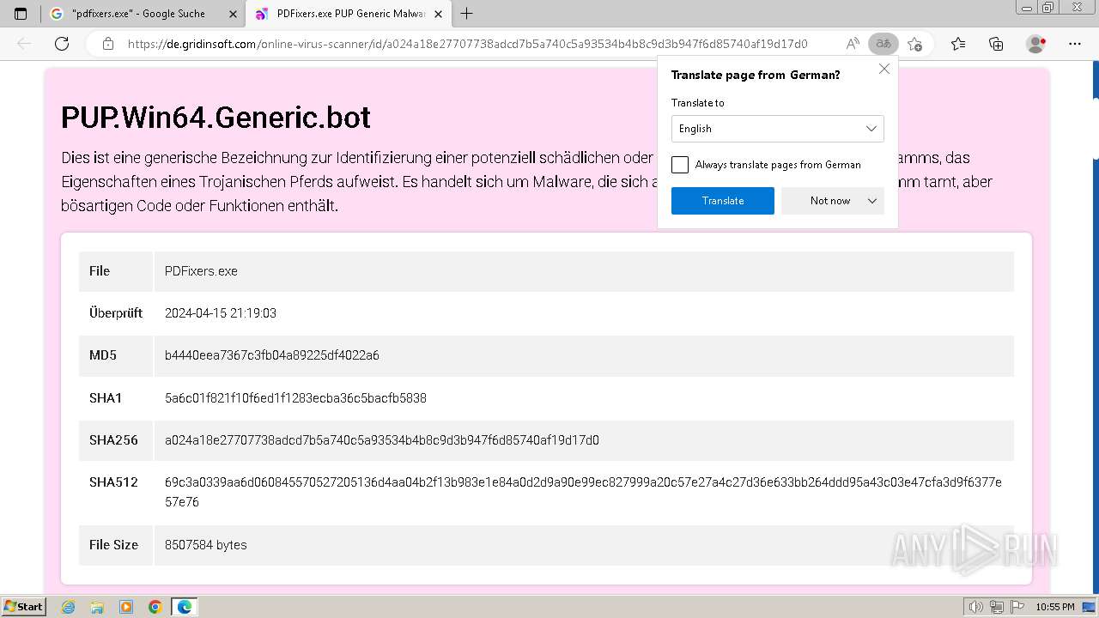The height and width of the screenshot is (618, 1099).
Task: Click the Translate icon in address bar
Action: (883, 44)
